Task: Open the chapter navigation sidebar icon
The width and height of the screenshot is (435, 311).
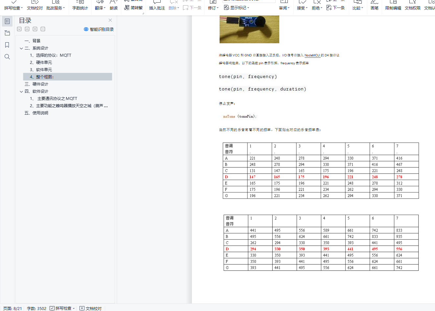Action: pos(7,33)
